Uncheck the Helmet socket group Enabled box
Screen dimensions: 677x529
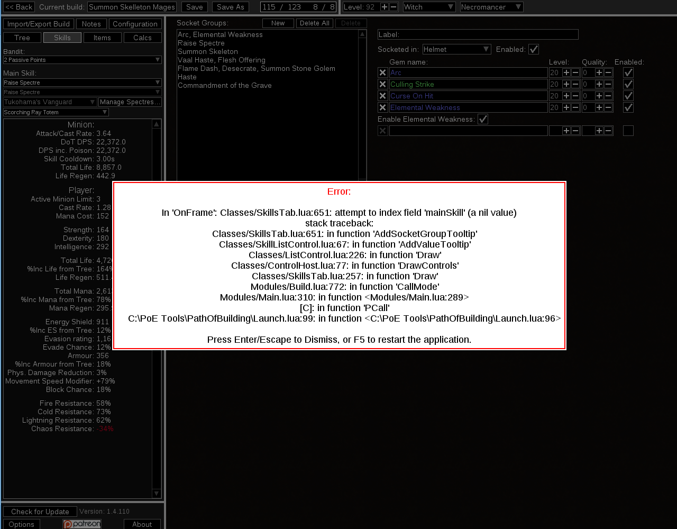pyautogui.click(x=534, y=49)
